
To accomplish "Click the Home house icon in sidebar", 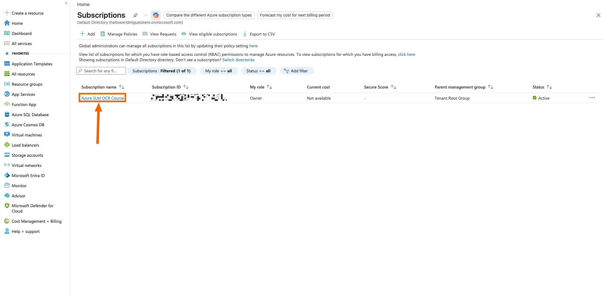I will pos(7,23).
